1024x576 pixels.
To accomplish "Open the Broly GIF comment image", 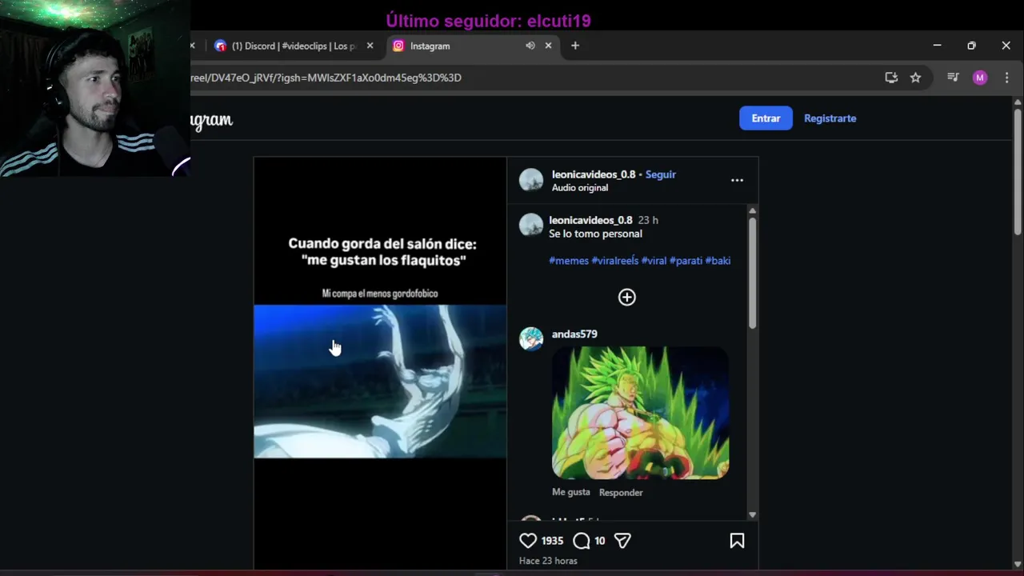I will pyautogui.click(x=640, y=413).
